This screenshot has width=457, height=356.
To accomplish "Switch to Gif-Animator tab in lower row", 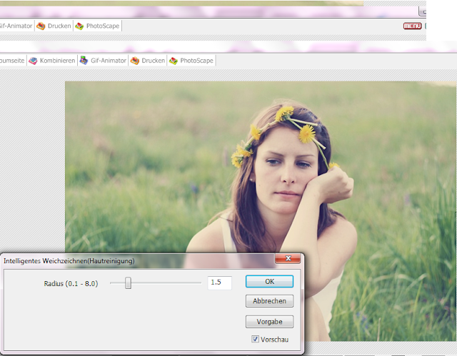I will click(108, 61).
